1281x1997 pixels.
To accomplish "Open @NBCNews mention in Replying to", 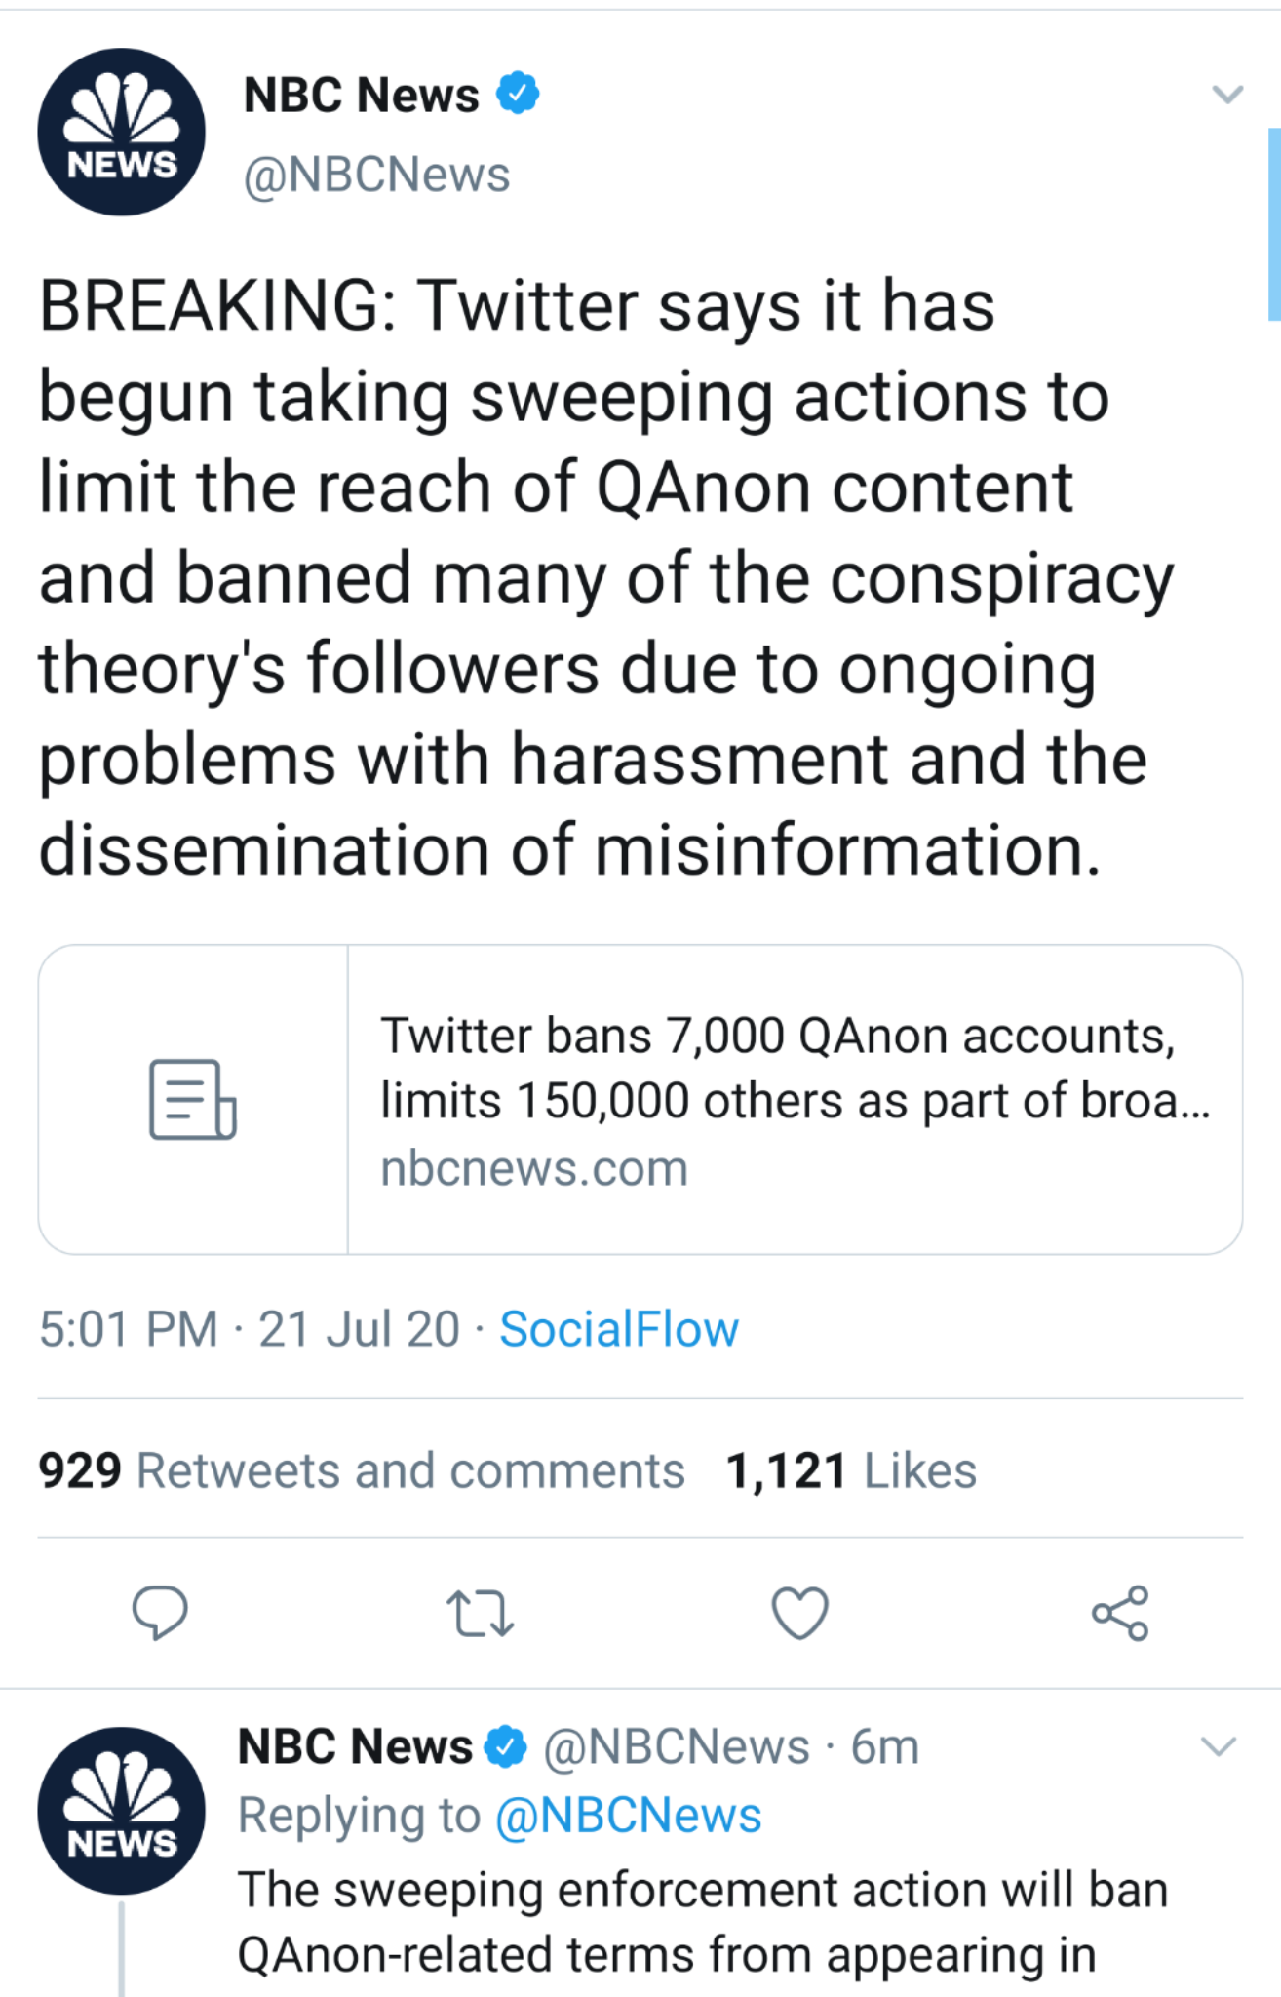I will 629,1816.
